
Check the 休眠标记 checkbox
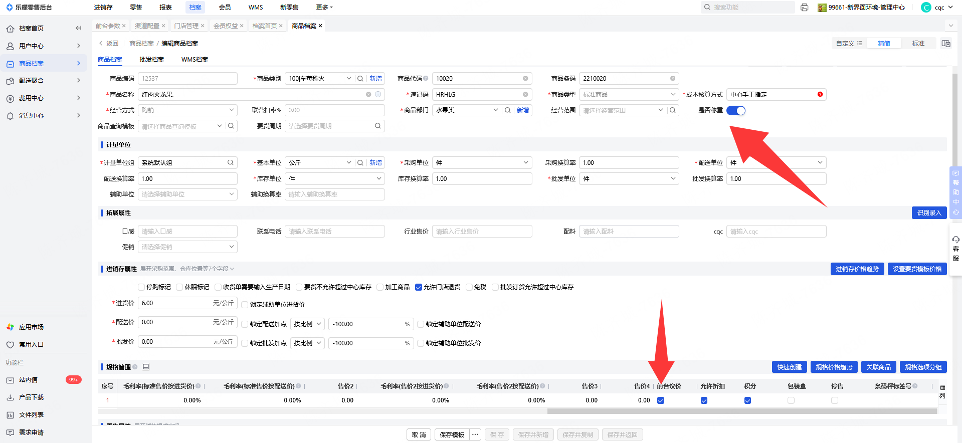[x=179, y=287]
